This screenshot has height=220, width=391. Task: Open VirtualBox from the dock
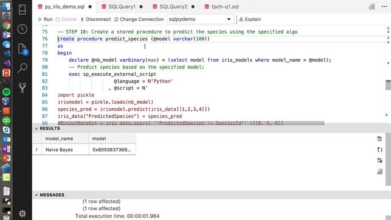pyautogui.click(x=6, y=101)
